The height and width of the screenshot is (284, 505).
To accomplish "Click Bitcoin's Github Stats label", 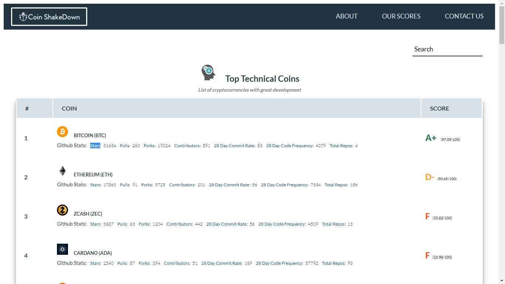I will (x=72, y=145).
